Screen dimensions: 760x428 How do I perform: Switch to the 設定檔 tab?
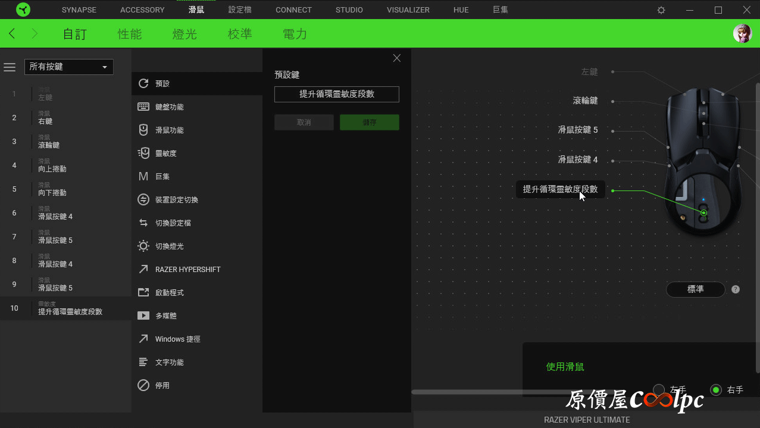pyautogui.click(x=240, y=10)
